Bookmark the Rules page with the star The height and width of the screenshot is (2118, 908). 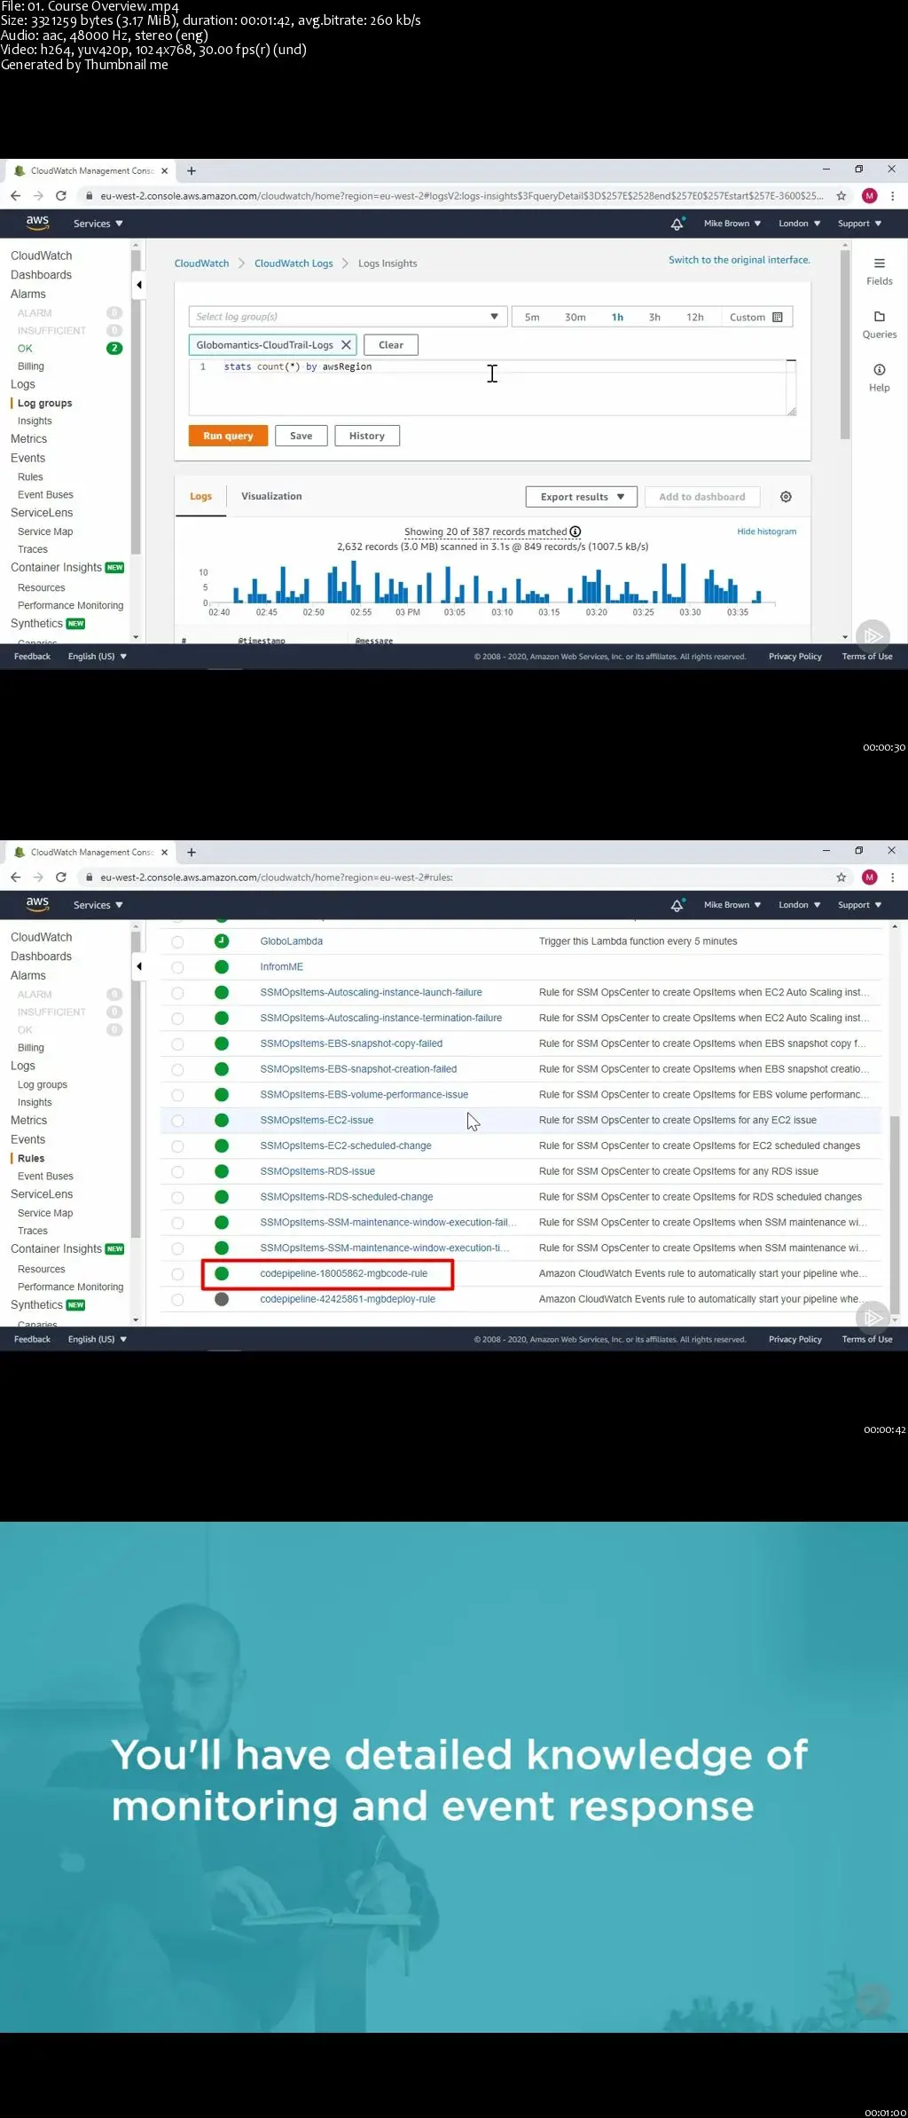tap(841, 878)
